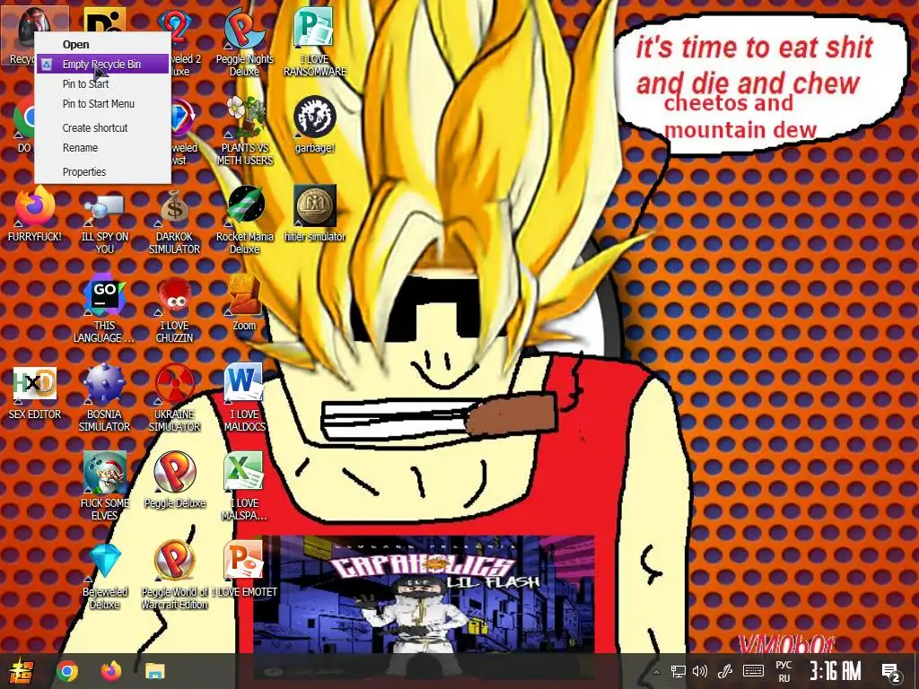Open the РУС RU language switcher
Image resolution: width=919 pixels, height=689 pixels.
783,671
